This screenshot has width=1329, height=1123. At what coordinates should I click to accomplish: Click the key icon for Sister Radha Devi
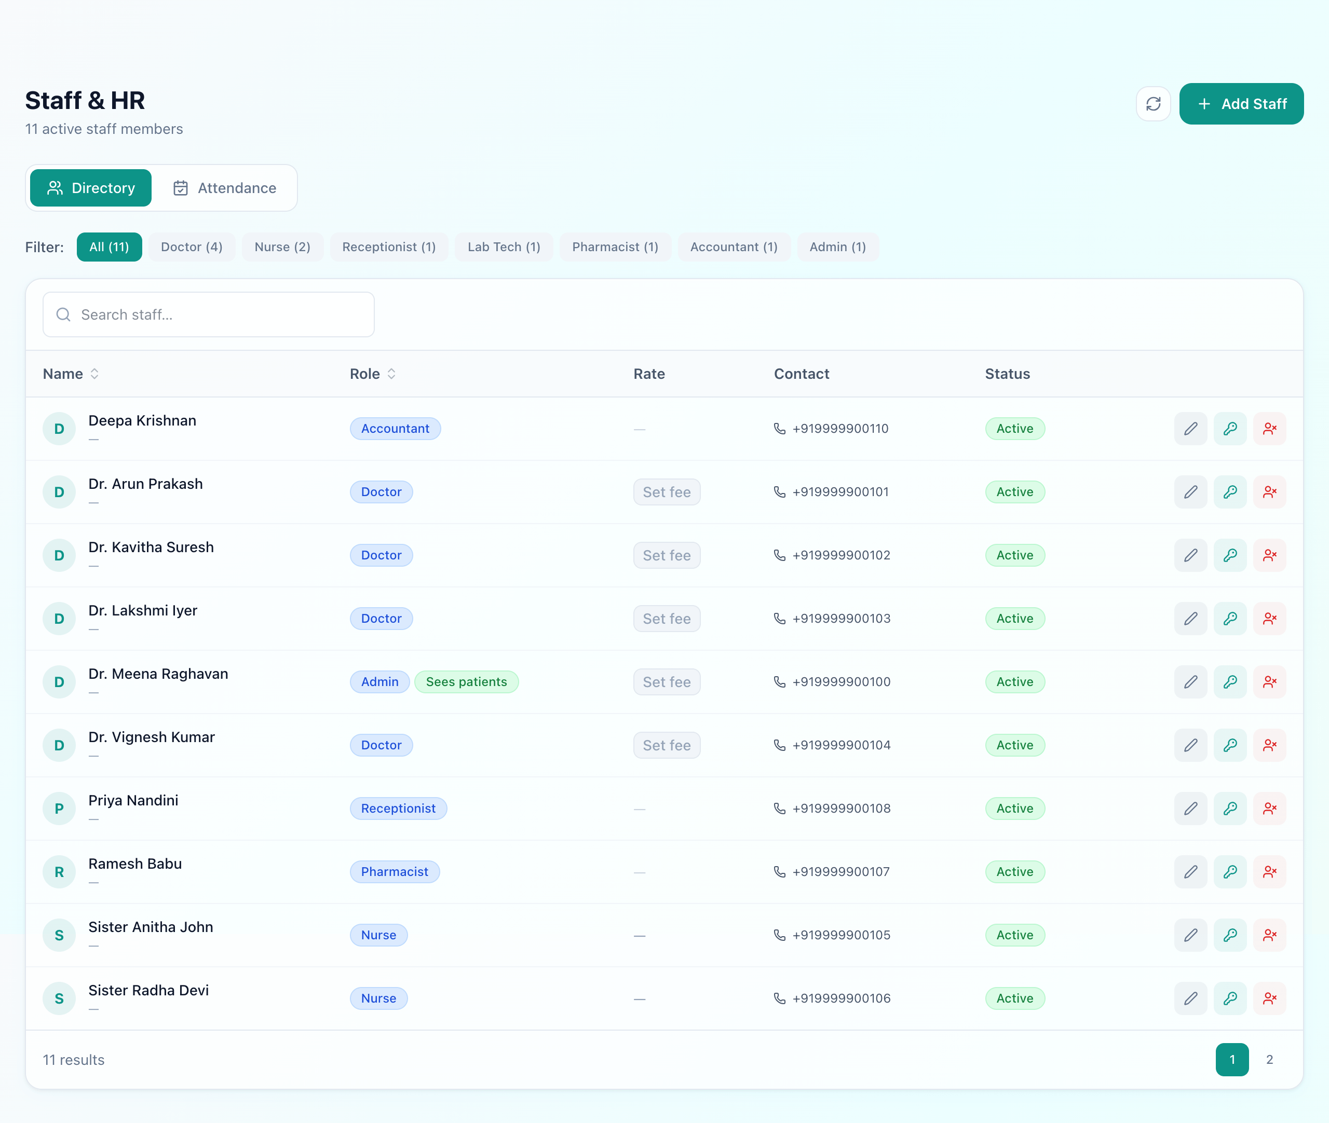coord(1230,998)
